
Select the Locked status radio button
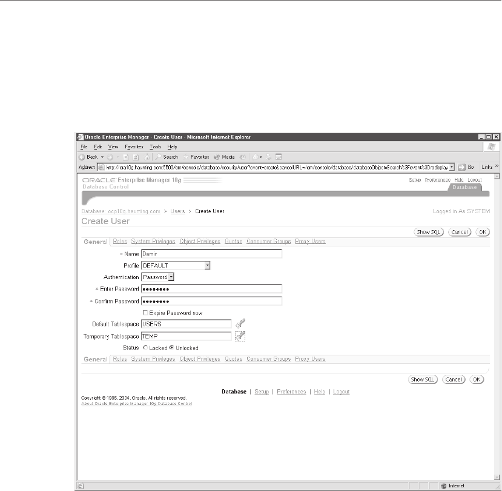(x=145, y=348)
